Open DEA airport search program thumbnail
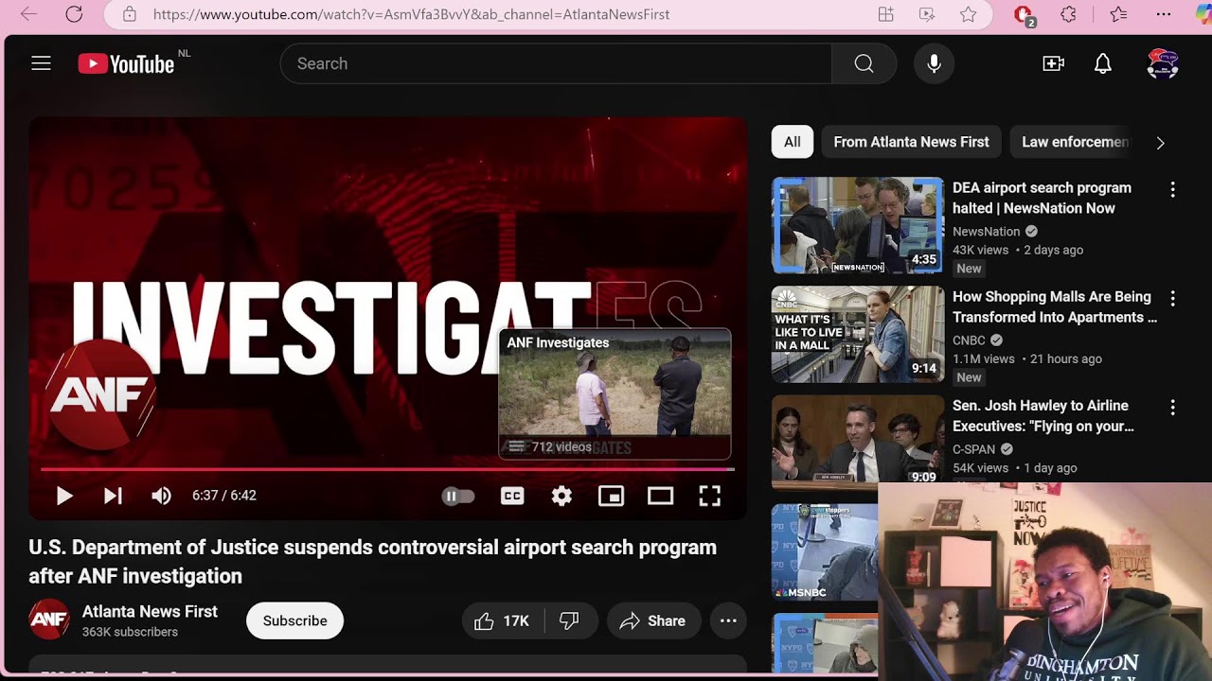Viewport: 1212px width, 681px height. tap(858, 225)
